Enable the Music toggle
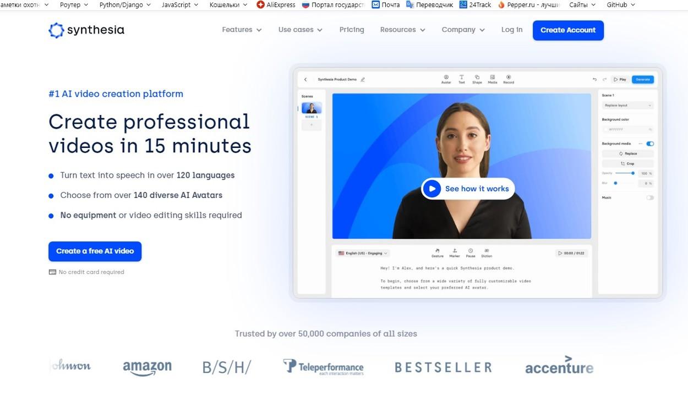Image resolution: width=688 pixels, height=396 pixels. (x=650, y=197)
